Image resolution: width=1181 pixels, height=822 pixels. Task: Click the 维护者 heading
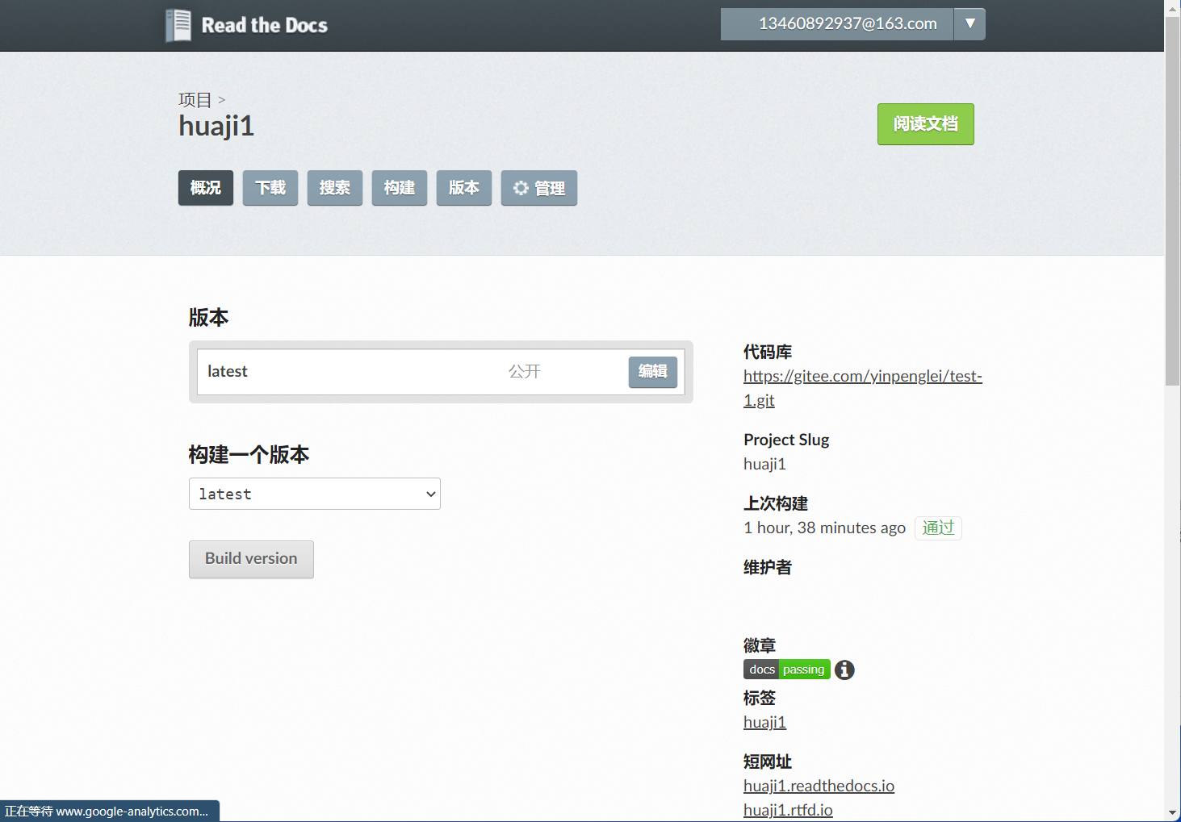(768, 567)
